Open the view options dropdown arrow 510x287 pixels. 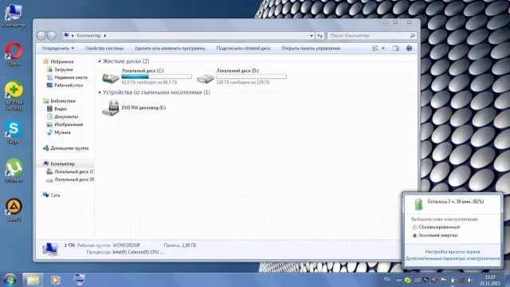(x=383, y=48)
